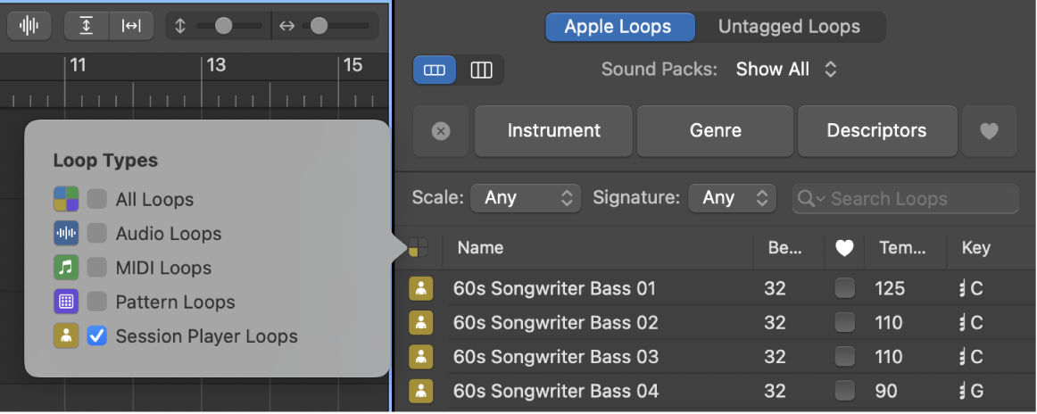Select the loop 60s Songwriter Bass 03
The image size is (1037, 414).
click(555, 357)
